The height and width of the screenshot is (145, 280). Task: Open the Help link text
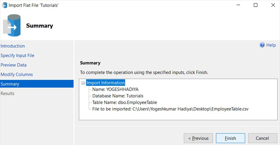[271, 45]
